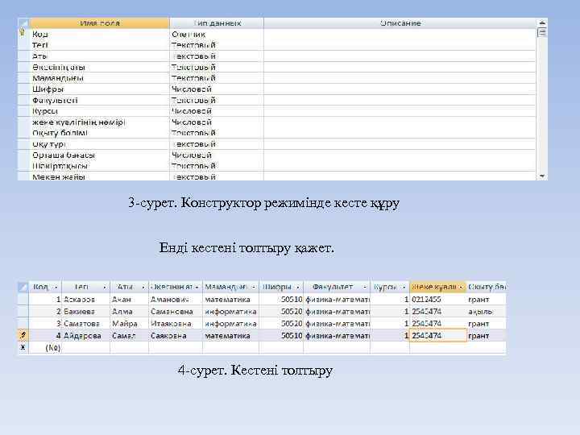Screen dimensions: 580x435
Task: Click the Имя поля column header
Action: tap(100, 23)
